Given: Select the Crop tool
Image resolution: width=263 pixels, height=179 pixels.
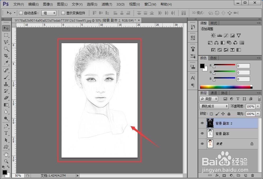Looking at the screenshot, I should click(x=6, y=56).
